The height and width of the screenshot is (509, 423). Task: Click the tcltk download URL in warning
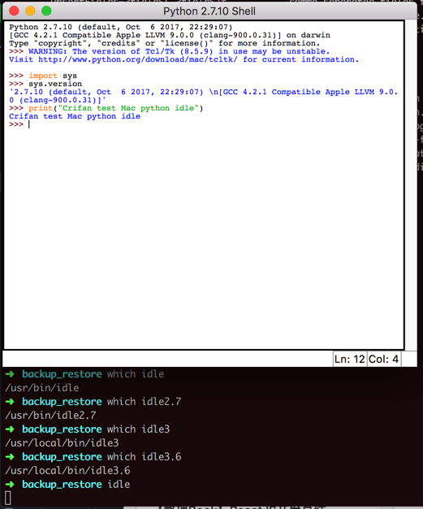[138, 59]
